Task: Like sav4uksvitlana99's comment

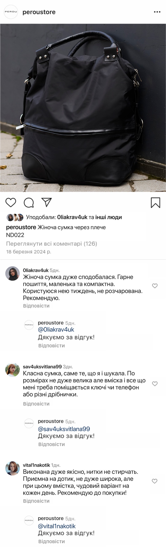Action: (155, 384)
